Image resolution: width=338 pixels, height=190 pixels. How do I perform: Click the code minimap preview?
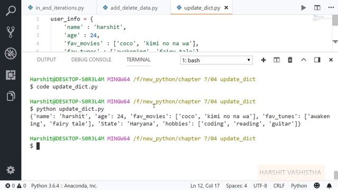point(322,18)
